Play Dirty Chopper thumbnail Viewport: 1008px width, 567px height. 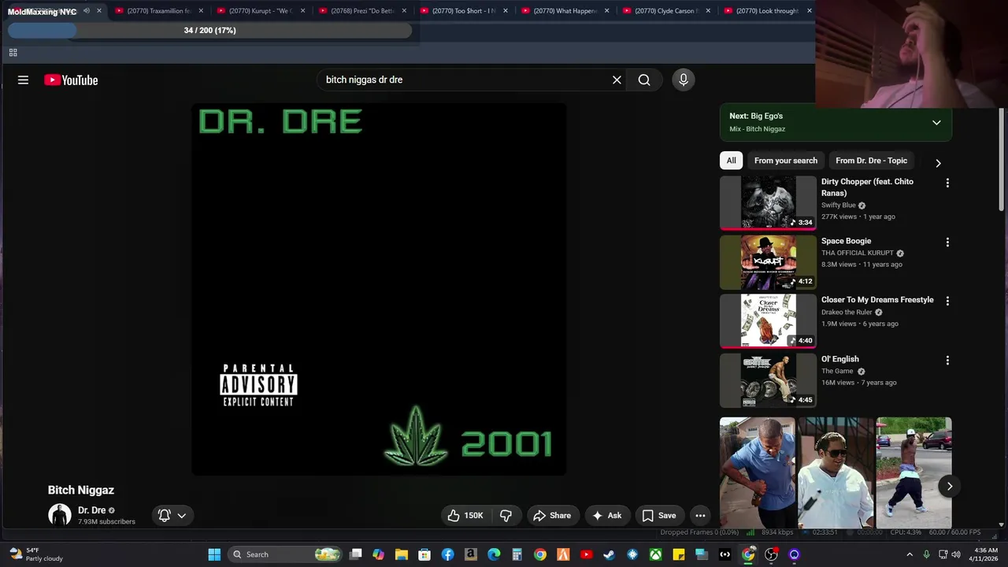click(x=768, y=202)
